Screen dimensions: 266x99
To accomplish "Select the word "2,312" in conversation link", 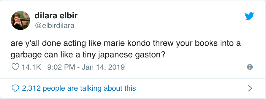I will (x=31, y=88).
